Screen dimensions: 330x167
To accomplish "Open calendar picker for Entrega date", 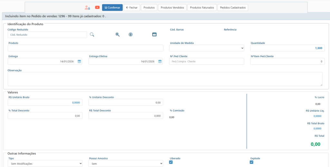I will 79,61.
